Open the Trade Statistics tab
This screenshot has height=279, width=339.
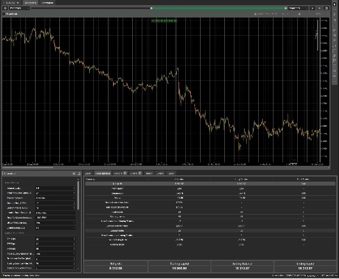click(103, 173)
